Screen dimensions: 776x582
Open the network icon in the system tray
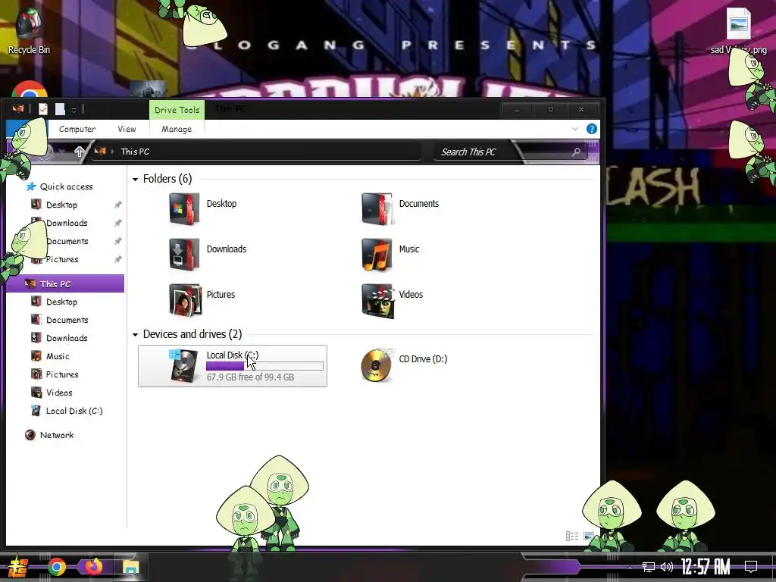tap(649, 567)
